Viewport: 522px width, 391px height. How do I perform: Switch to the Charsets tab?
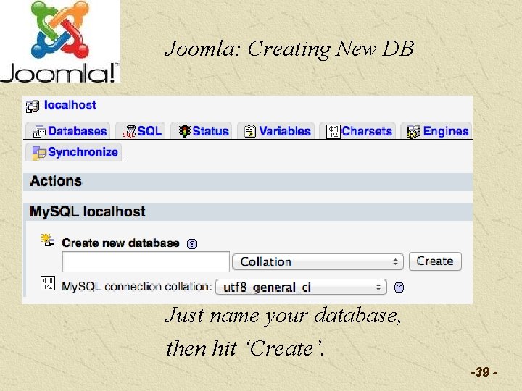(357, 130)
